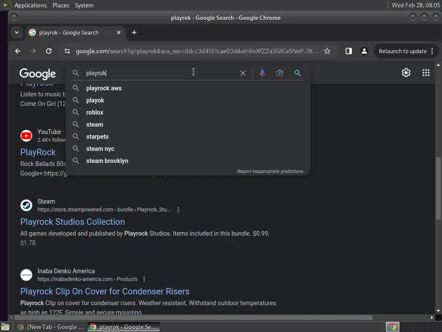This screenshot has width=442, height=332.
Task: Start voice search with the microphone
Action: point(262,73)
